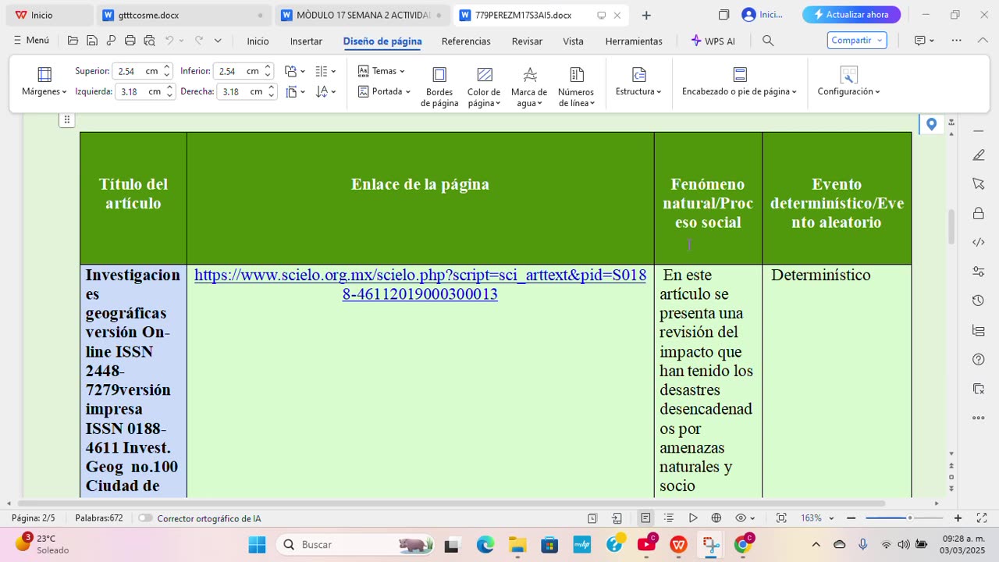Click the Actualizar ahora button
This screenshot has width=999, height=562.
(851, 15)
